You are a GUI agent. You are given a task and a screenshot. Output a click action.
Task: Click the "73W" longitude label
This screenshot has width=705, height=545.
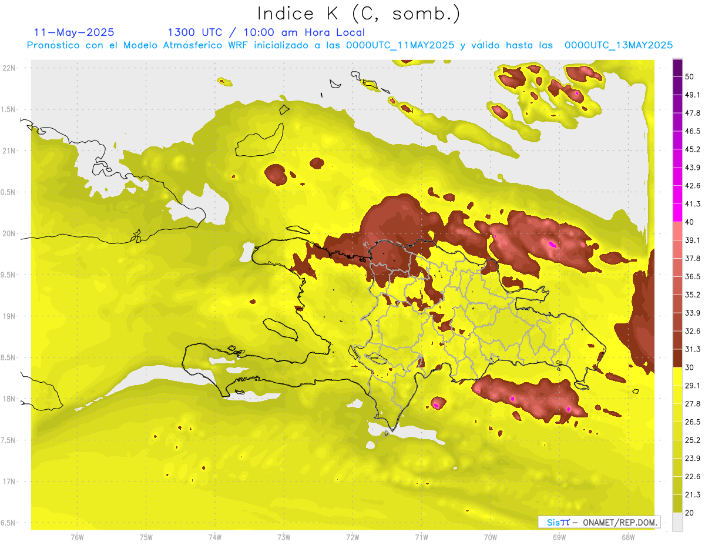coord(284,537)
